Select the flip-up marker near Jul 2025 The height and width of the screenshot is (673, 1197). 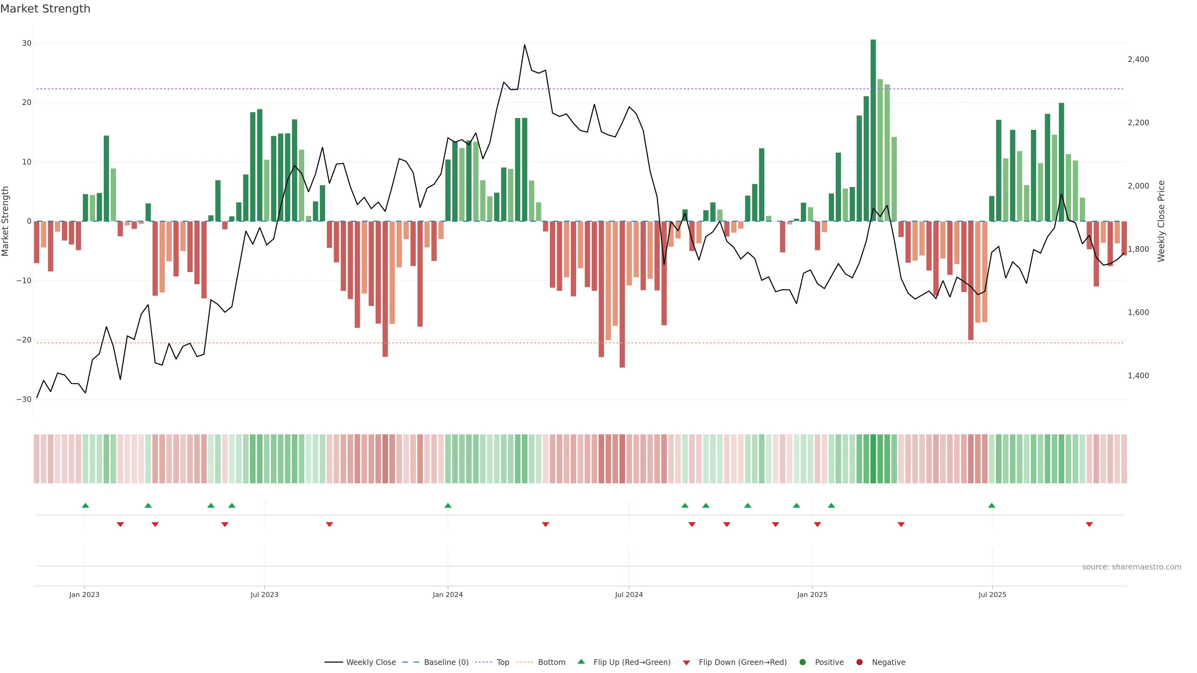[x=992, y=505]
